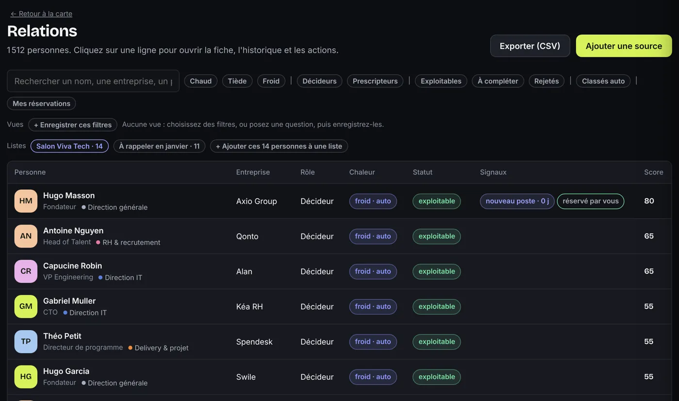Click the Chaleur column header

click(362, 172)
